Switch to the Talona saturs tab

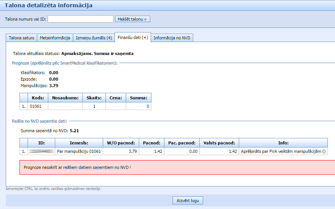coord(21,38)
